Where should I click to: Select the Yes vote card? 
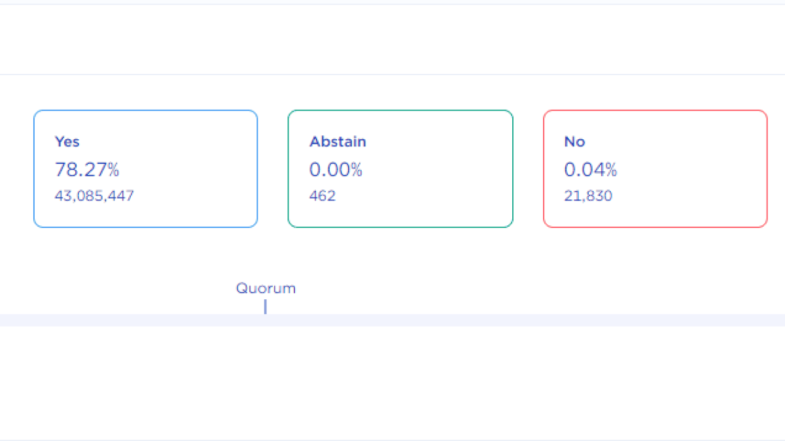(x=145, y=169)
